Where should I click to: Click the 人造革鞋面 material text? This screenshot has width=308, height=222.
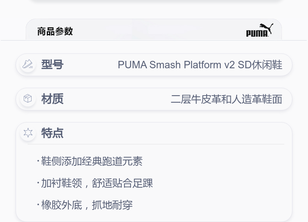(x=257, y=99)
